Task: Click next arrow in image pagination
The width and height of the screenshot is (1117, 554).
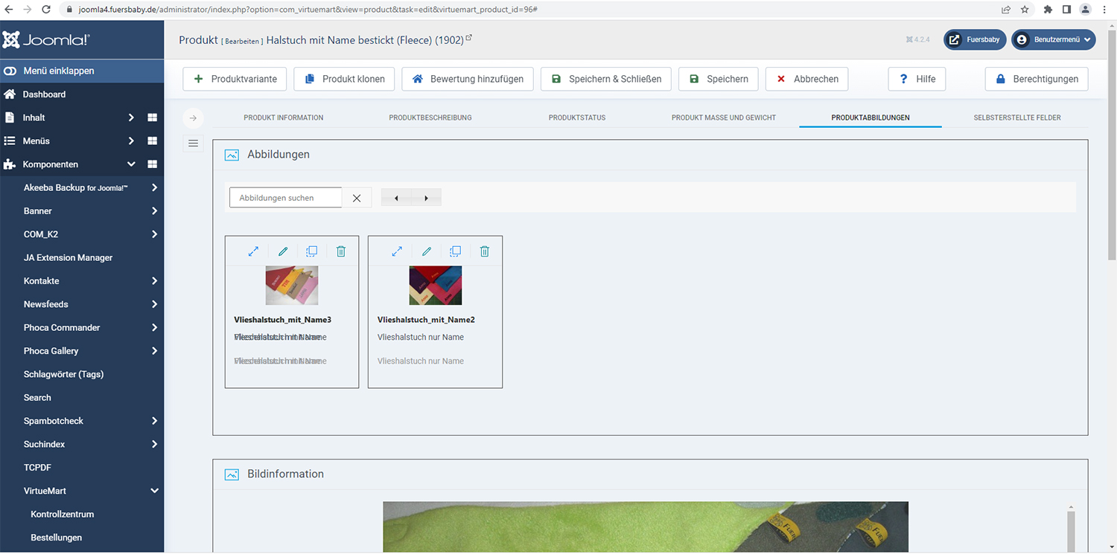Action: coord(426,198)
